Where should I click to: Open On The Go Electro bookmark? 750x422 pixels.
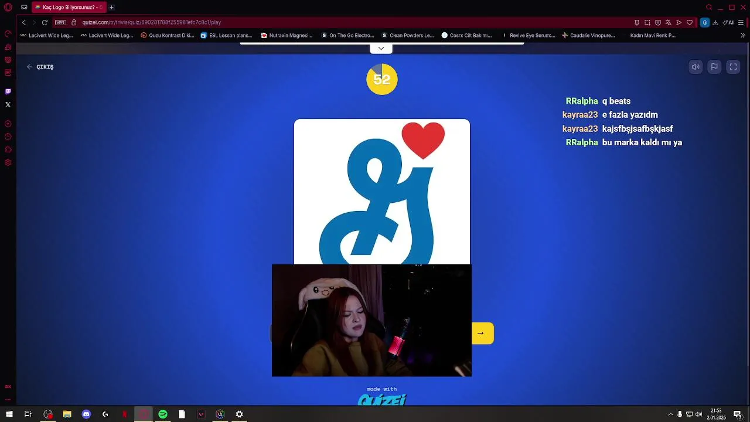348,35
